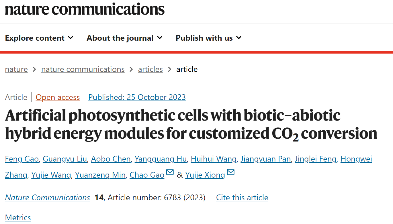Click author name Yangguang Hu
The height and width of the screenshot is (224, 393).
(x=161, y=159)
